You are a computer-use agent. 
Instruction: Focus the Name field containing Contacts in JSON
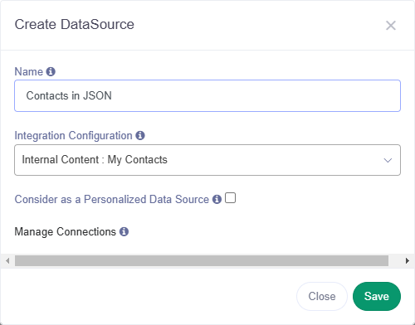(x=207, y=95)
